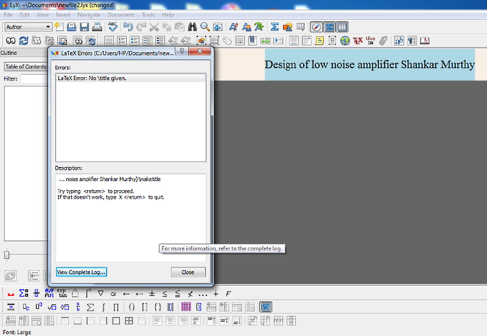Open the Help menu

pos(168,15)
